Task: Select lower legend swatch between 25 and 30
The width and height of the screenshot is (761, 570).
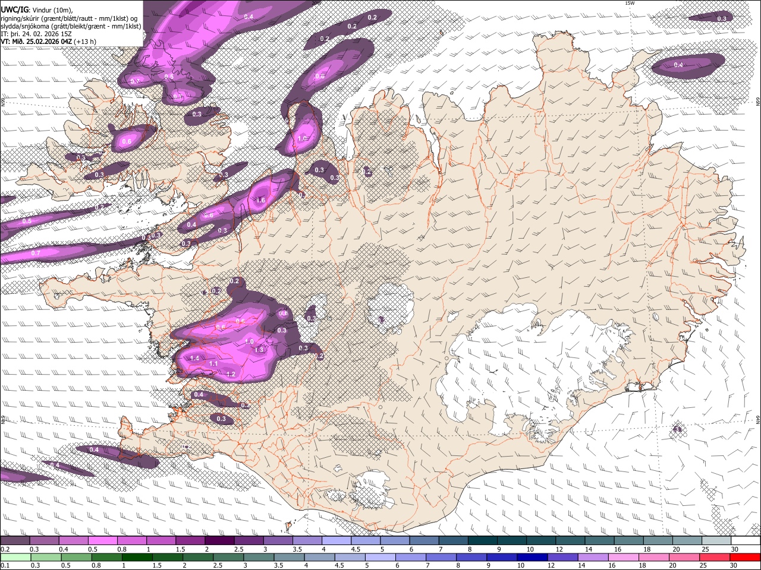Action: (715, 557)
